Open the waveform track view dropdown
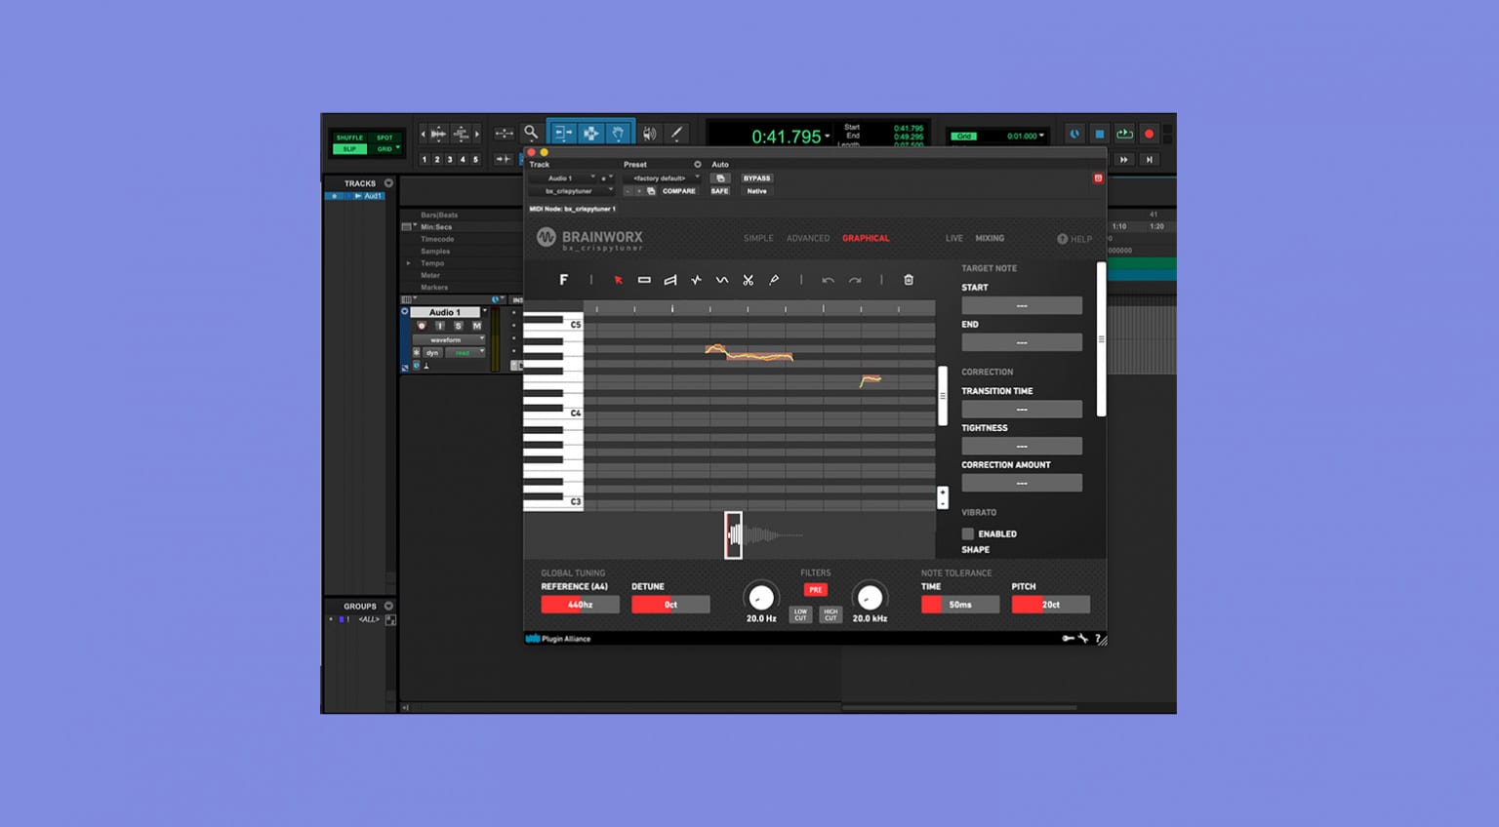 tap(448, 339)
